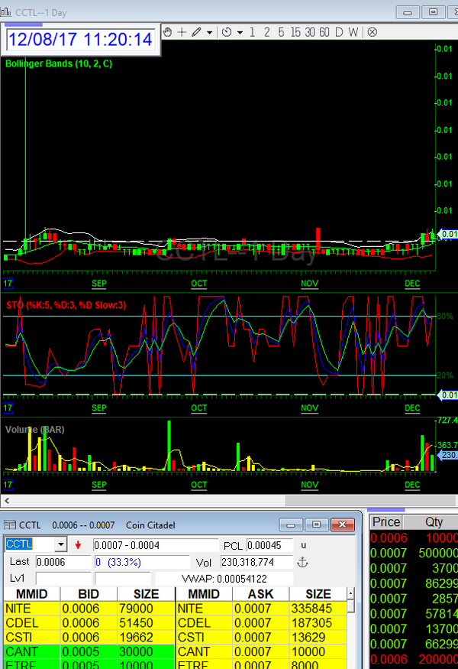Viewport: 458px width, 669px height.
Task: Click the Level 2 table scrollbar up arrow
Action: 351,593
